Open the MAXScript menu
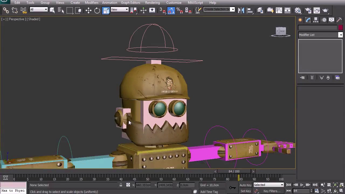 point(195,3)
